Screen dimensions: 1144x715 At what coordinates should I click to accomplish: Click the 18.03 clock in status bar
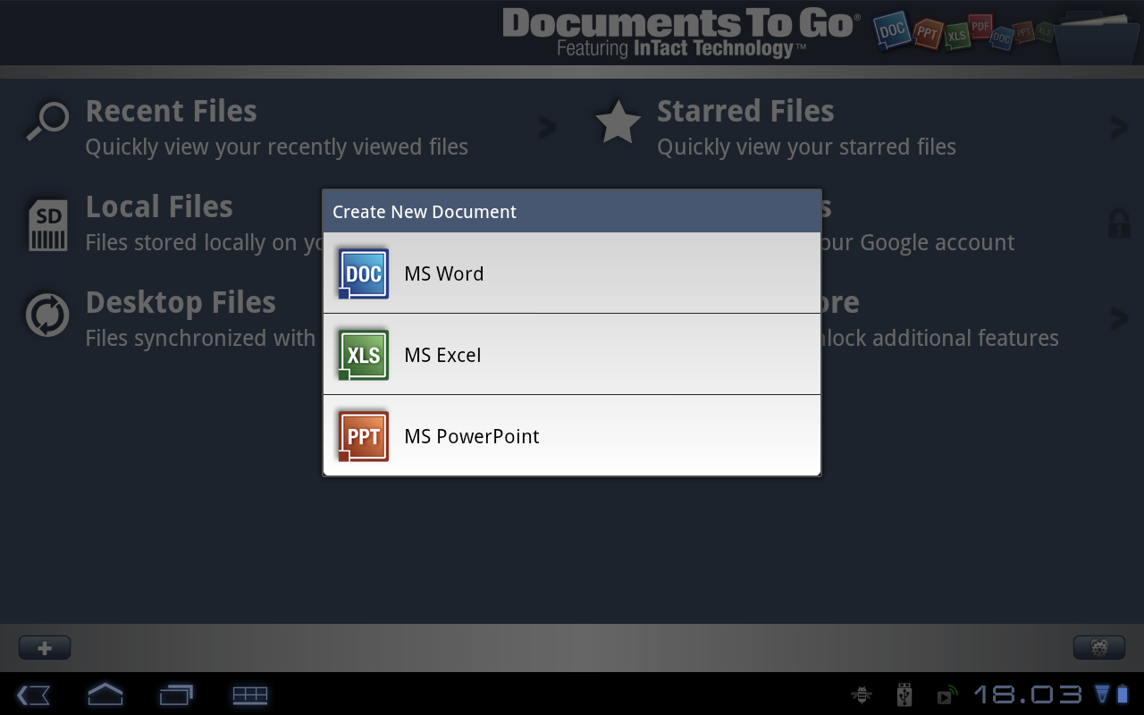1028,694
